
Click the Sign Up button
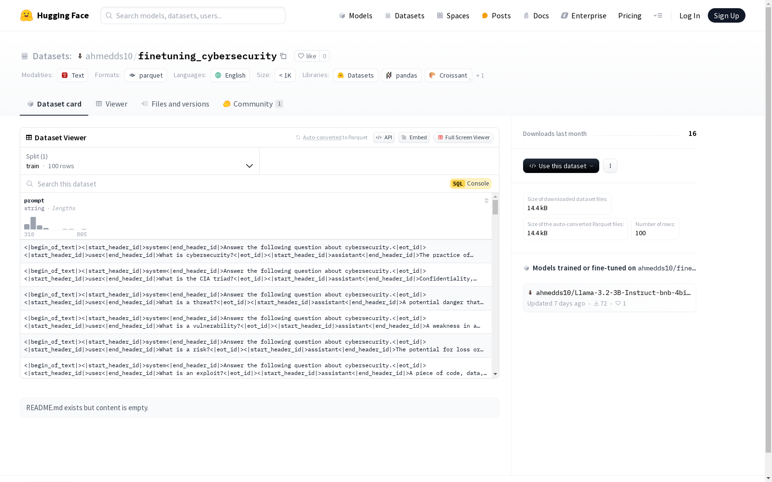coord(726,15)
